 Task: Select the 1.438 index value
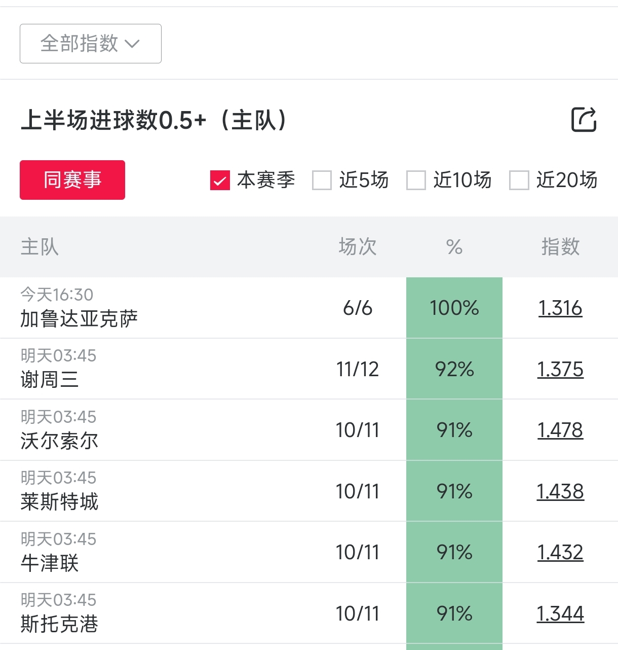coord(560,491)
